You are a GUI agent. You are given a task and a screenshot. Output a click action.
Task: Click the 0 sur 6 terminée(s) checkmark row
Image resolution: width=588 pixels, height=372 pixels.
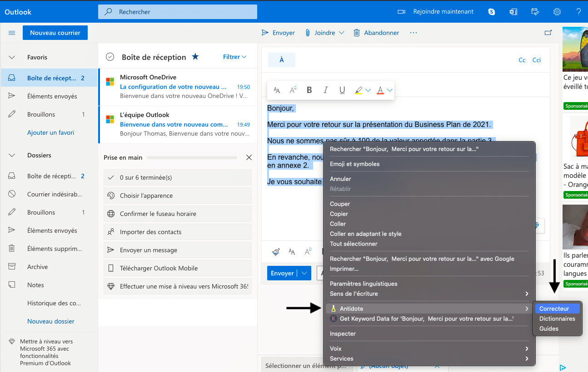pos(178,177)
